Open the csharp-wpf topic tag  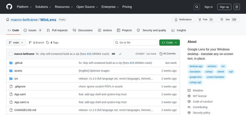[195, 82]
